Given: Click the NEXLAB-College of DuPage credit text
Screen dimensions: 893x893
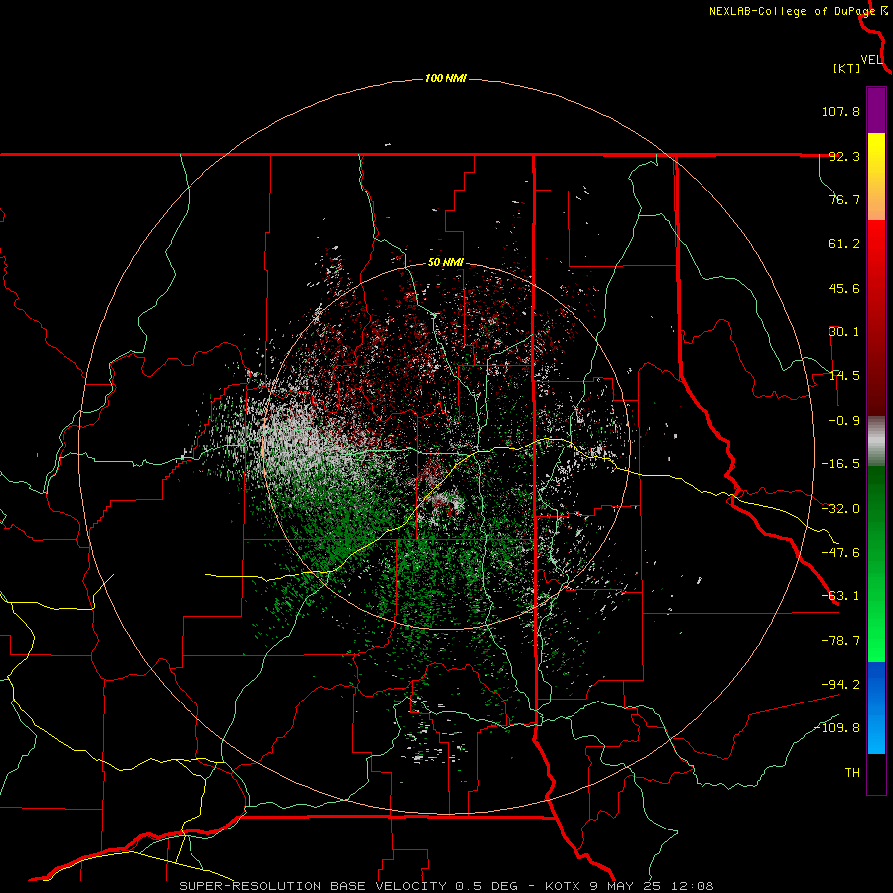Looking at the screenshot, I should (x=792, y=11).
